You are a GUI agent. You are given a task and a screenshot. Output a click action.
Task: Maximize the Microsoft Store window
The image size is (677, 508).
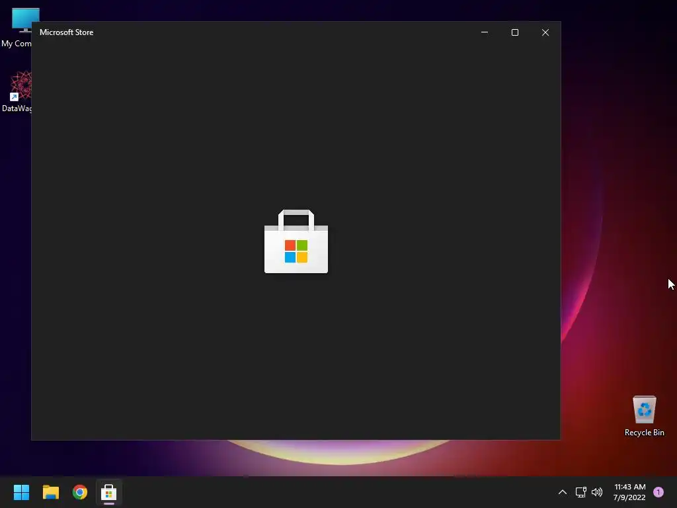pos(514,32)
